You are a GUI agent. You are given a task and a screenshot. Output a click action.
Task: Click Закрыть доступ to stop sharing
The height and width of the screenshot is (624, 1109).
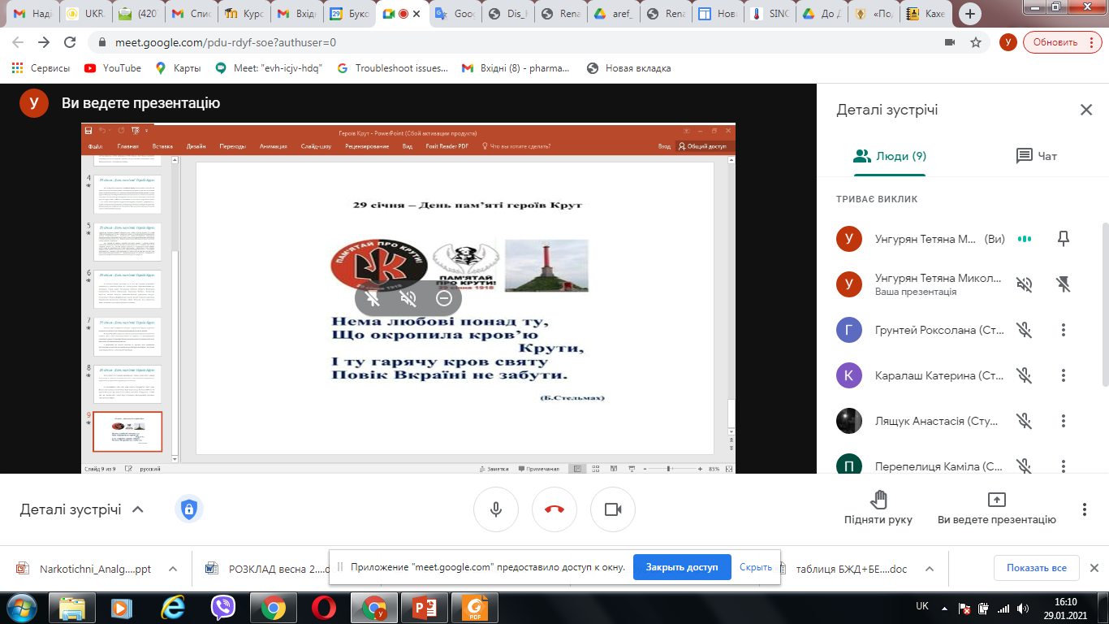[x=682, y=567]
